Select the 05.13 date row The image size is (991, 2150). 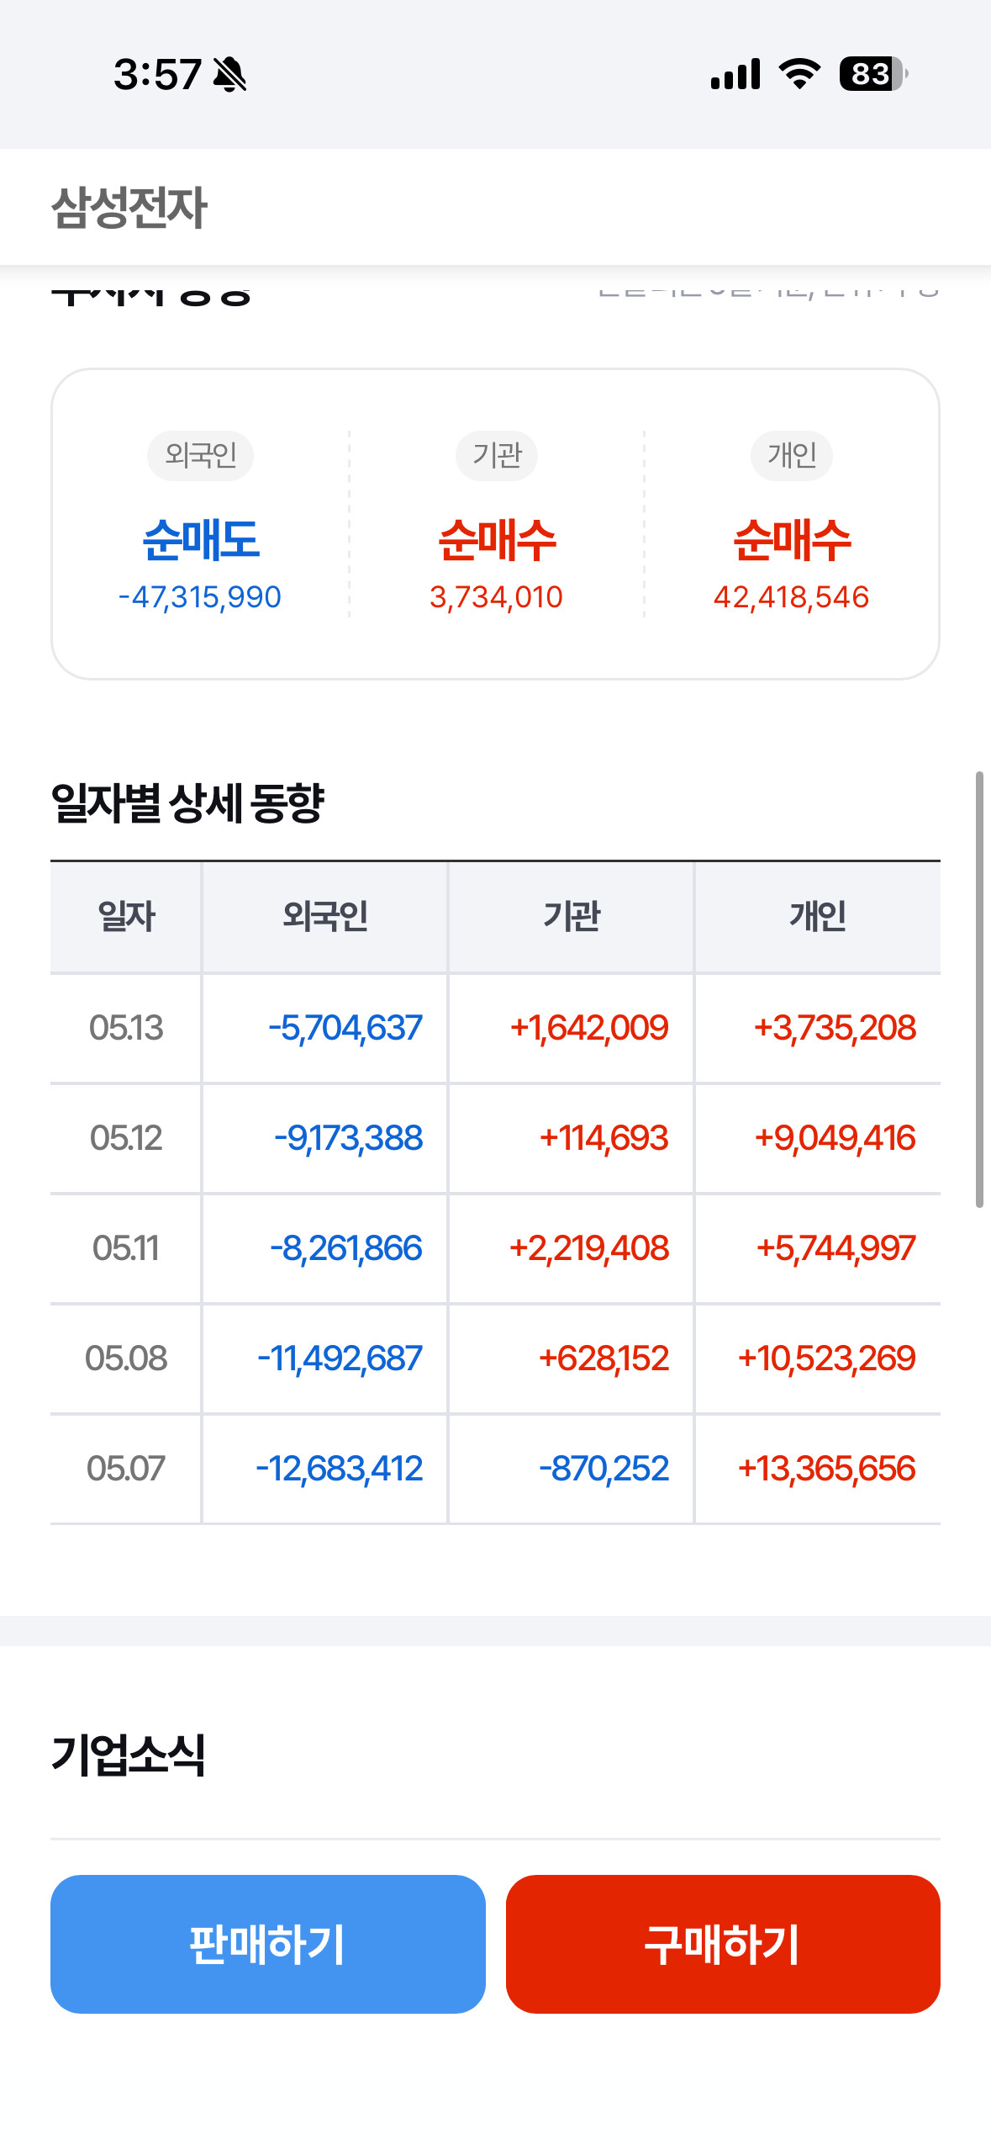pos(495,1028)
